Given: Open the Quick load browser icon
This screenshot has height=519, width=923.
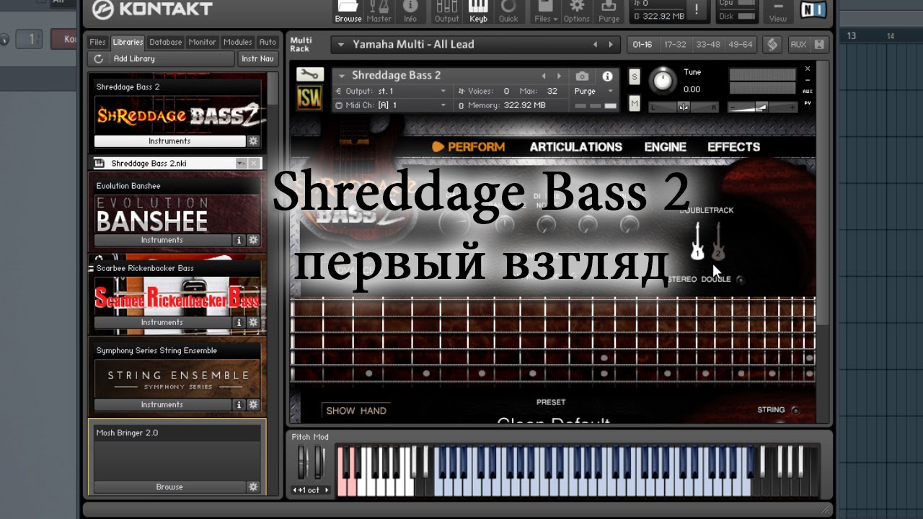Looking at the screenshot, I should click(508, 12).
